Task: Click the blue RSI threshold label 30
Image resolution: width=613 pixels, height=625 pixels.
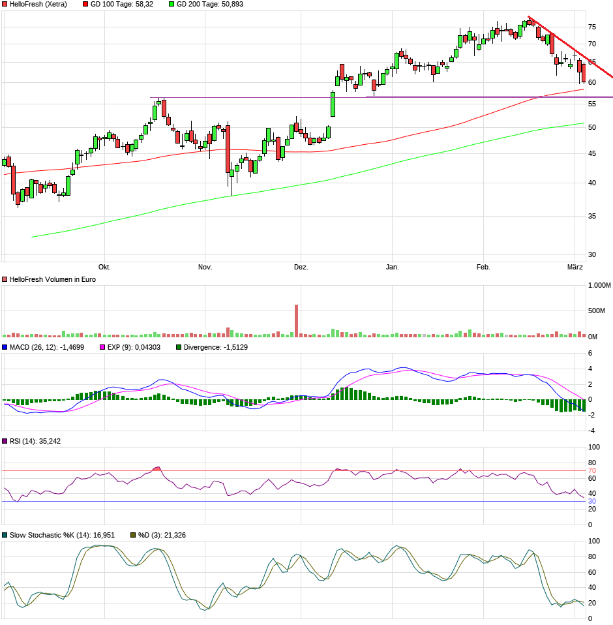Action: pyautogui.click(x=592, y=502)
